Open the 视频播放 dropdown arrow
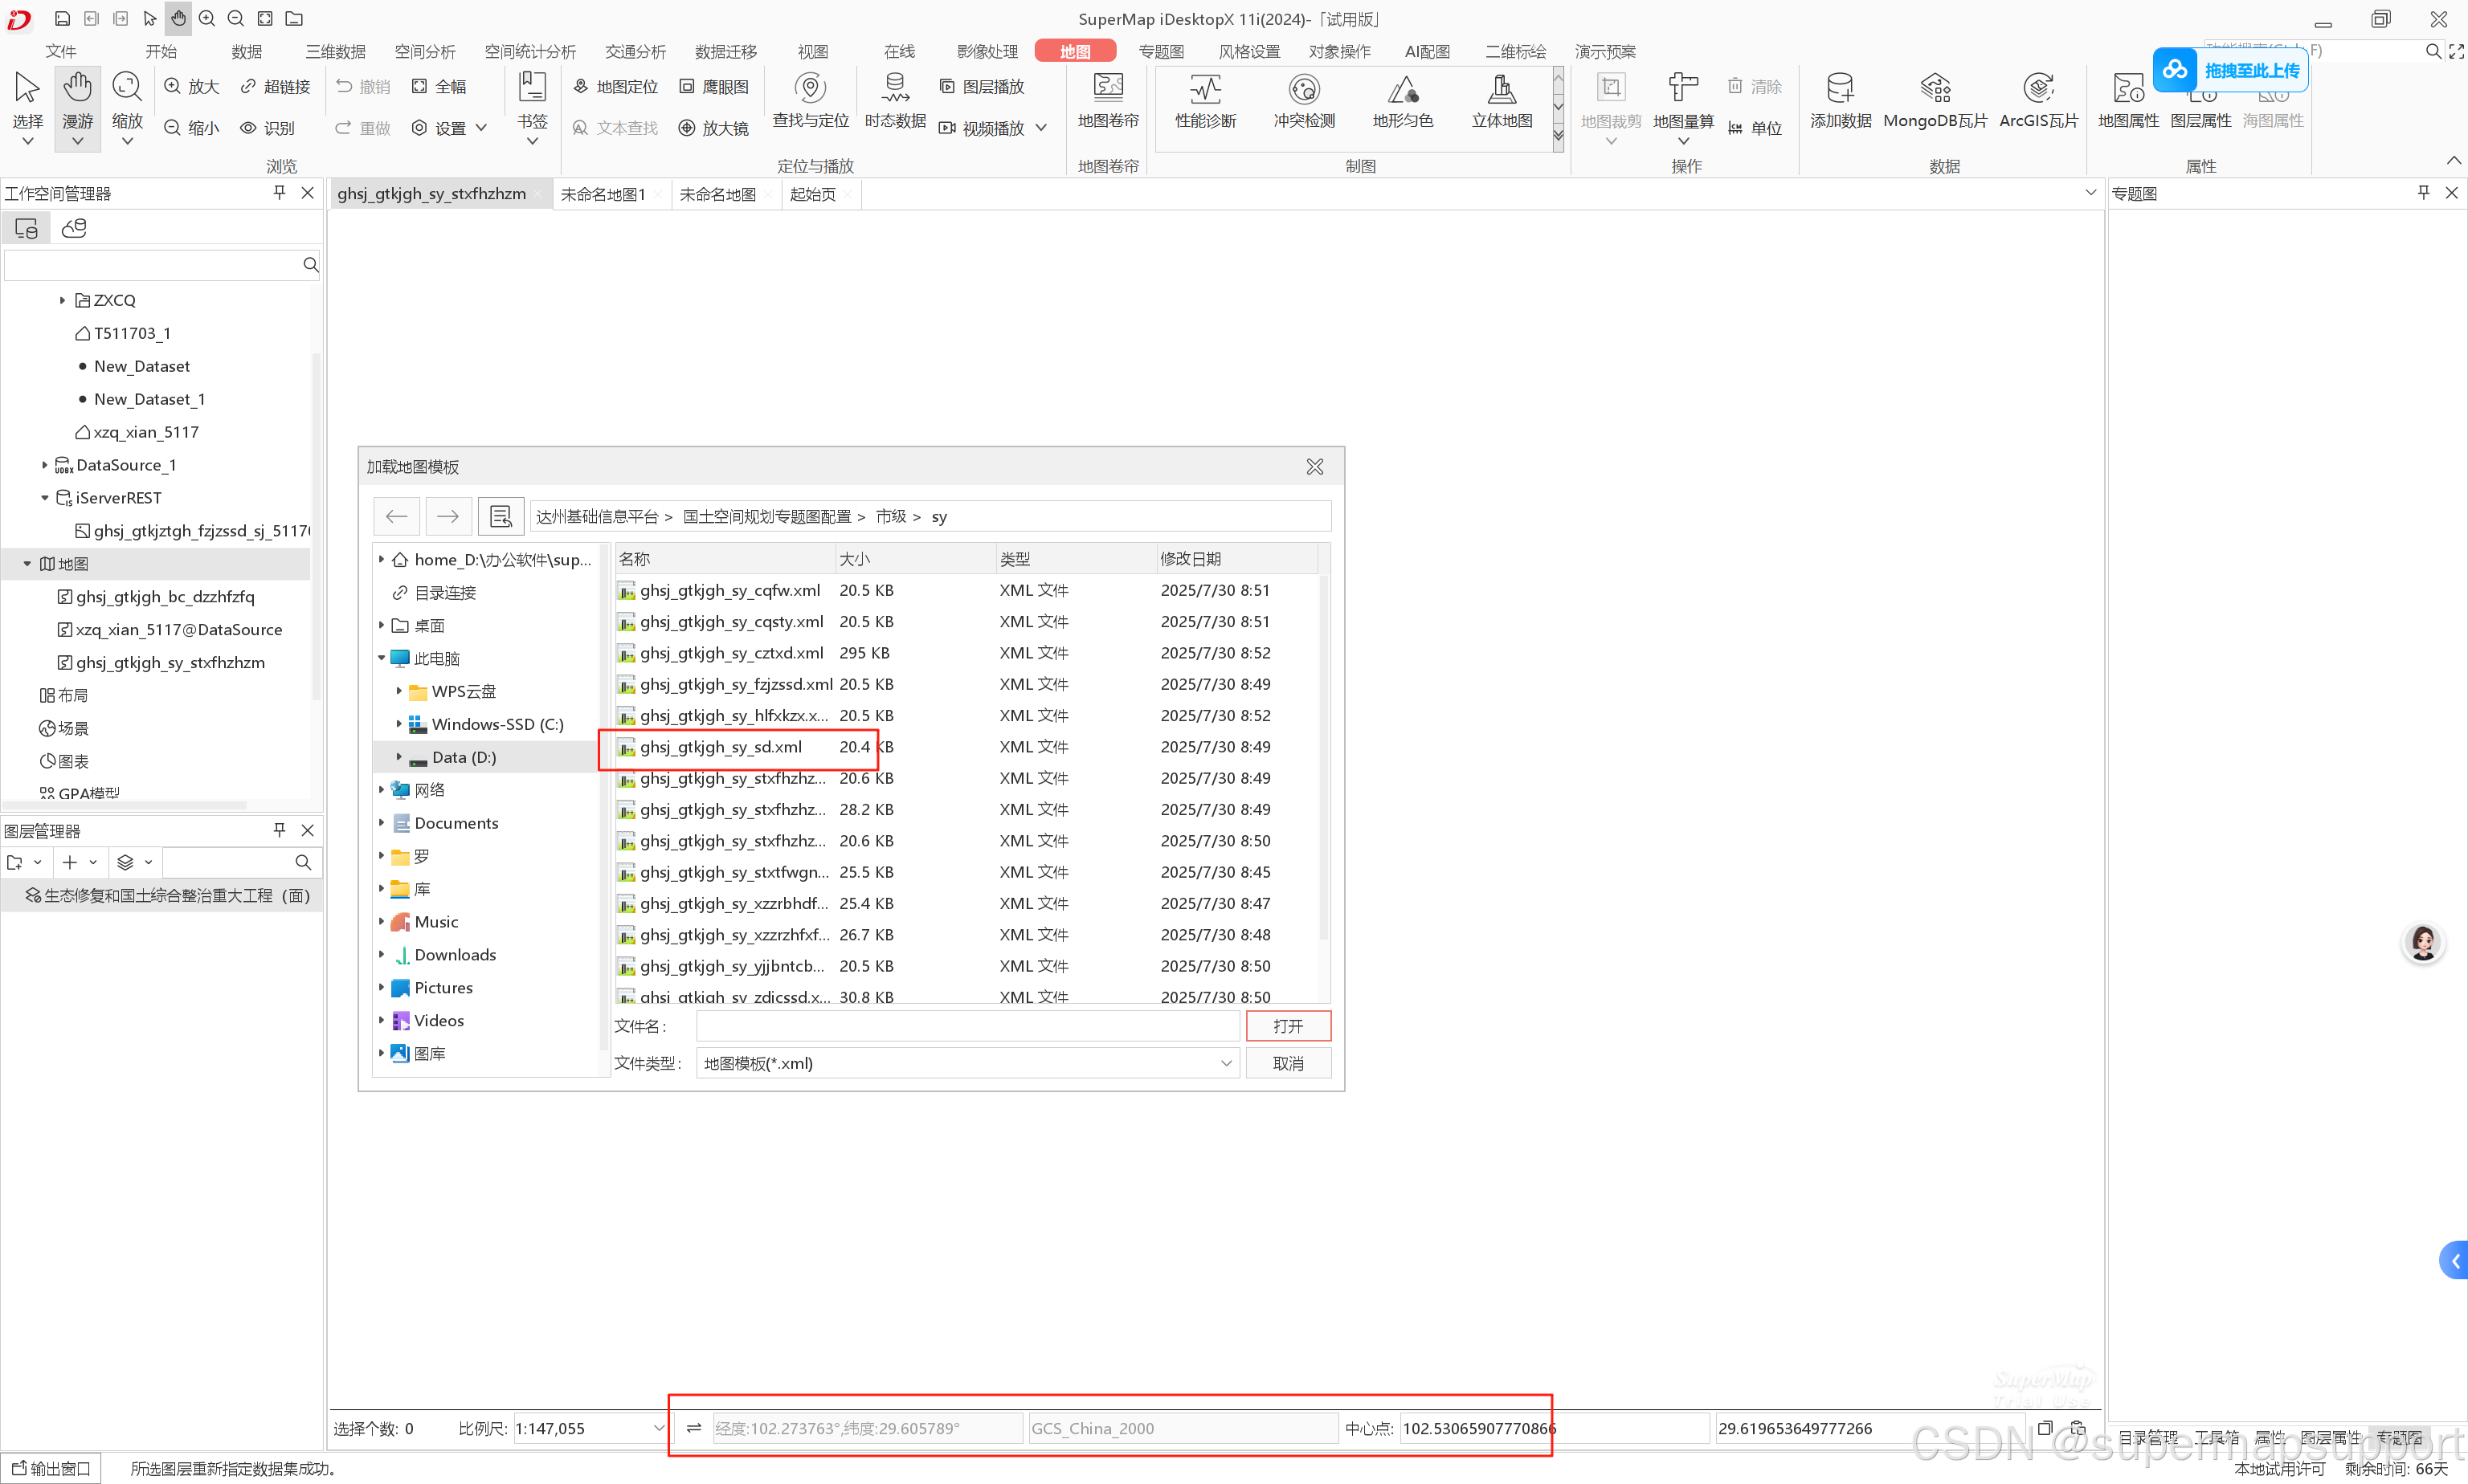The width and height of the screenshot is (2468, 1484). pyautogui.click(x=1041, y=128)
